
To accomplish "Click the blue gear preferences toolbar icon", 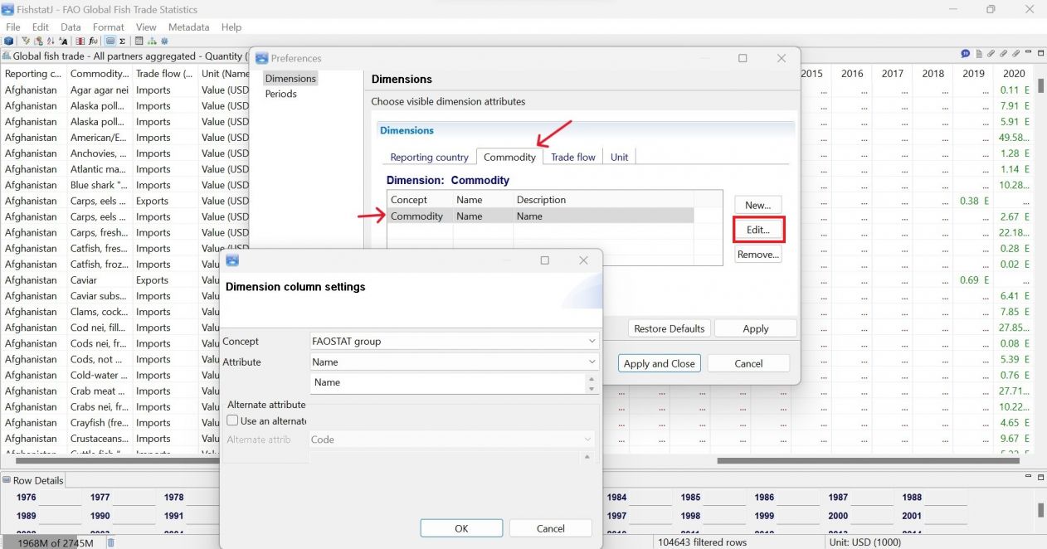I will point(164,41).
